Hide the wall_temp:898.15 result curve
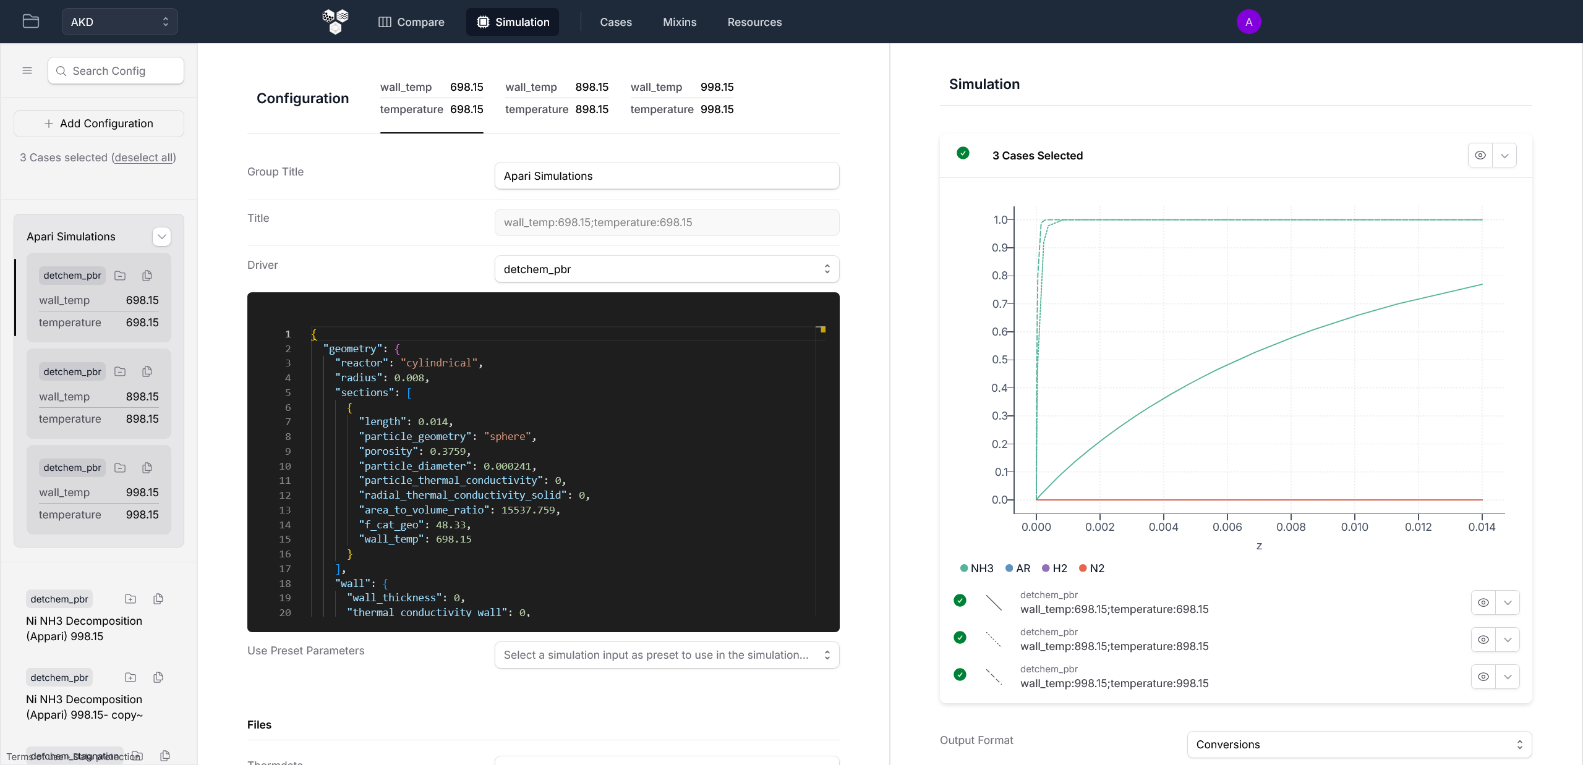Image resolution: width=1583 pixels, height=765 pixels. point(1483,640)
